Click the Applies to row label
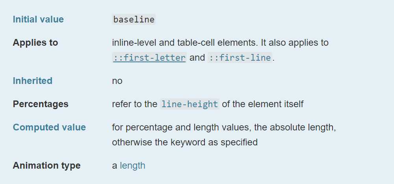 (x=35, y=43)
